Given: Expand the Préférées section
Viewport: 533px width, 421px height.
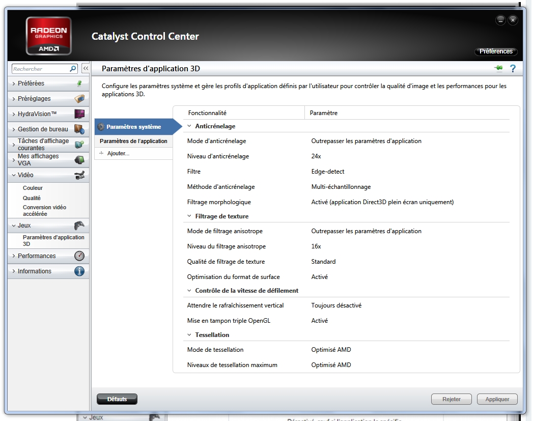Looking at the screenshot, I should (x=14, y=83).
